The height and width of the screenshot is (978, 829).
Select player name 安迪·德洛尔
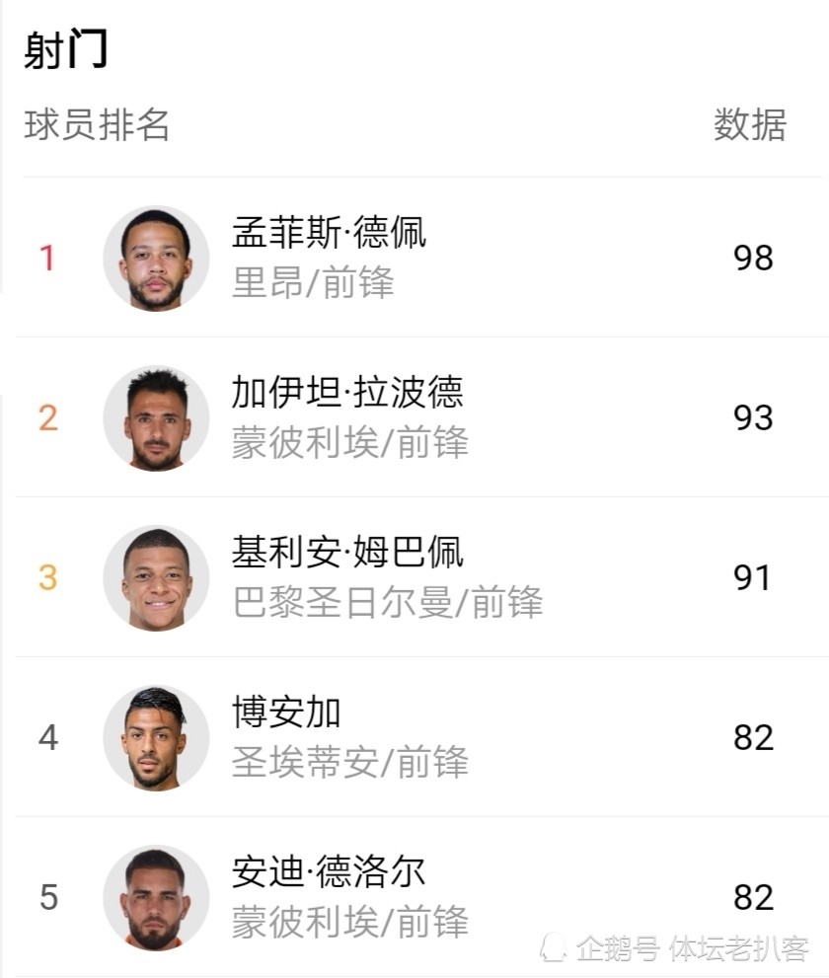point(329,871)
